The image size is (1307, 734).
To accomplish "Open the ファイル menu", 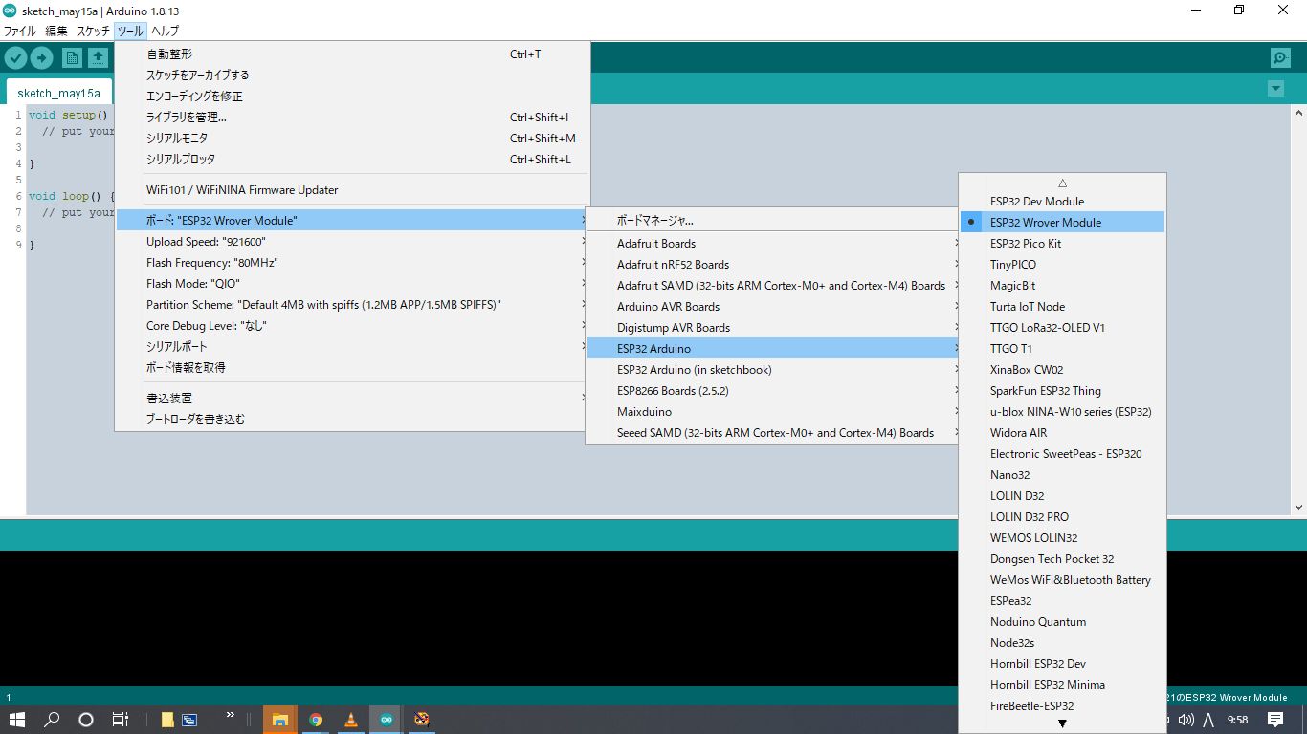I will [x=20, y=31].
